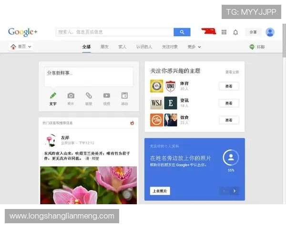Click the 上传照片 upload button
The height and width of the screenshot is (228, 286).
pyautogui.click(x=160, y=191)
